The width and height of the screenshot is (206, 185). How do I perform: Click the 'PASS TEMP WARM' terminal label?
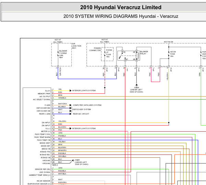(x=42, y=137)
